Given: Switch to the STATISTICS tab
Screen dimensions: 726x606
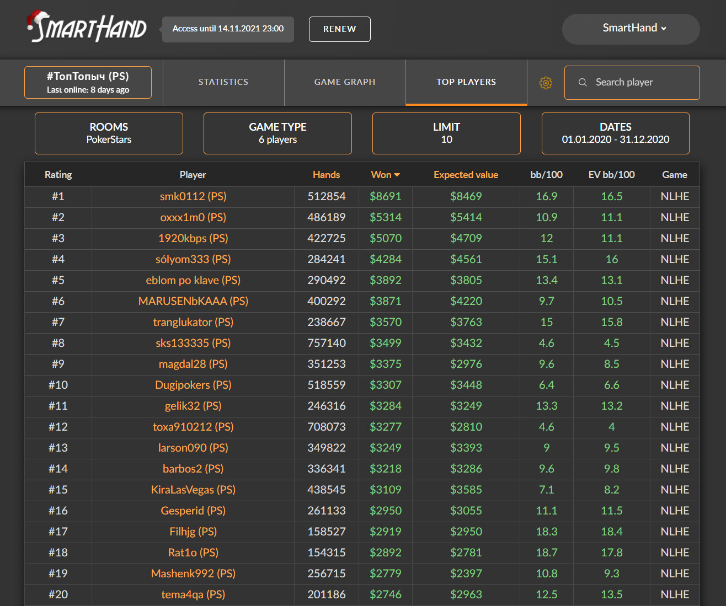Looking at the screenshot, I should (x=223, y=82).
